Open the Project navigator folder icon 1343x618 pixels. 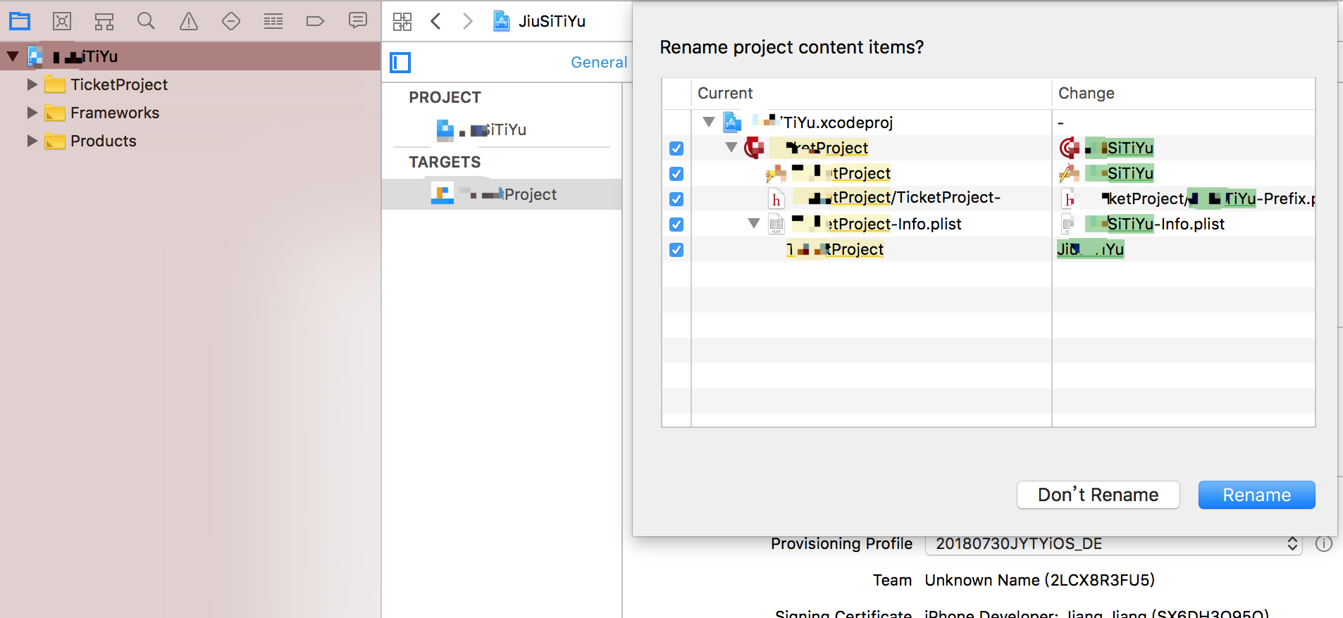tap(20, 21)
